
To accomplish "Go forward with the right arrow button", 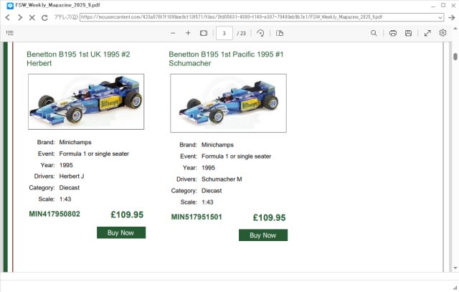I will click(x=20, y=17).
